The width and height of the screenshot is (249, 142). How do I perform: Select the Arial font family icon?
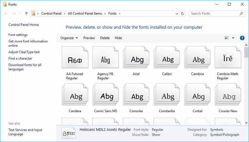point(137,58)
